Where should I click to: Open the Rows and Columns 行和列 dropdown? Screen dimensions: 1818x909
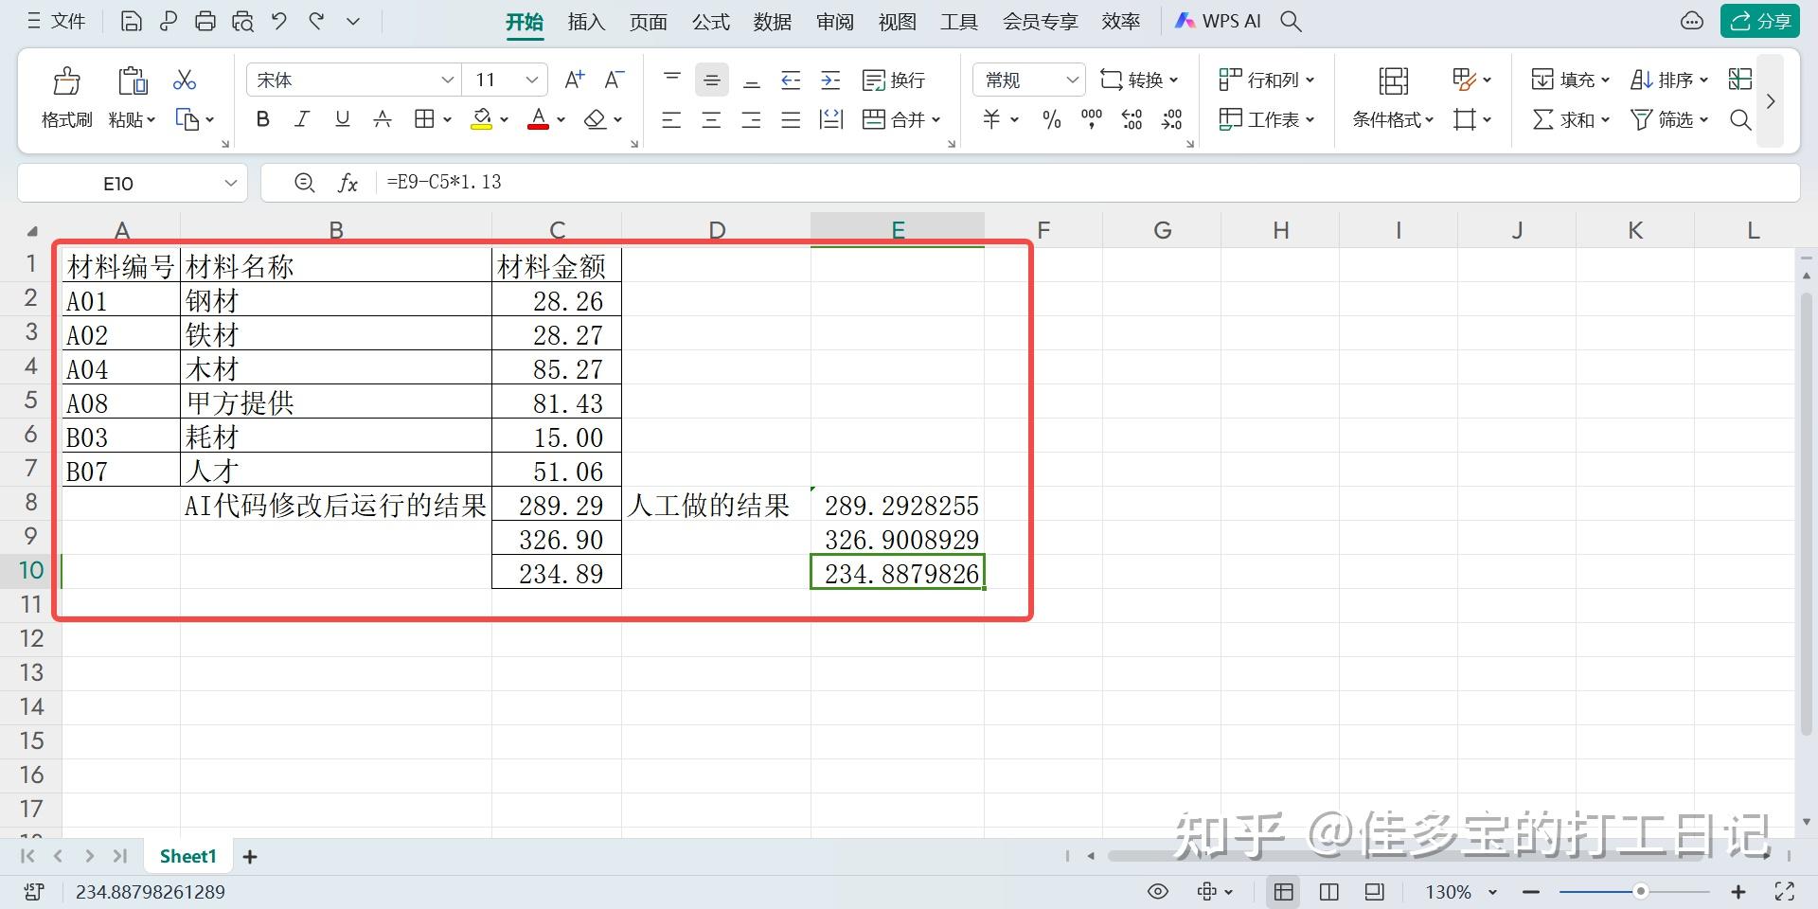pos(1267,80)
